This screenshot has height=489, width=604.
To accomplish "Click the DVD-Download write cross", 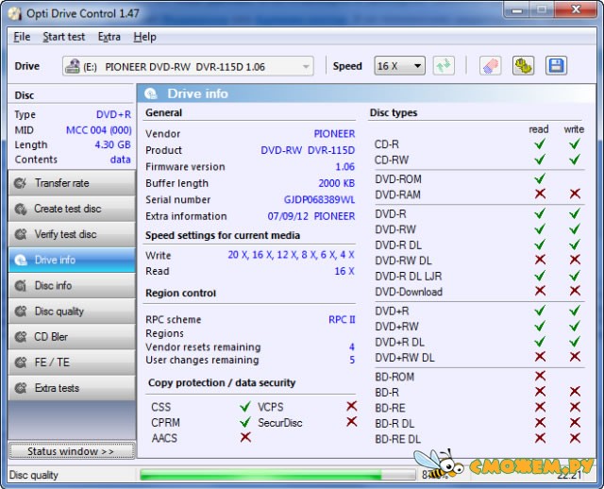I will 575,291.
